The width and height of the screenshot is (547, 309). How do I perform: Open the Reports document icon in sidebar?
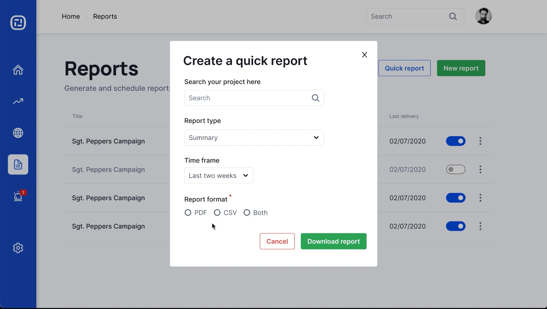[x=18, y=164]
